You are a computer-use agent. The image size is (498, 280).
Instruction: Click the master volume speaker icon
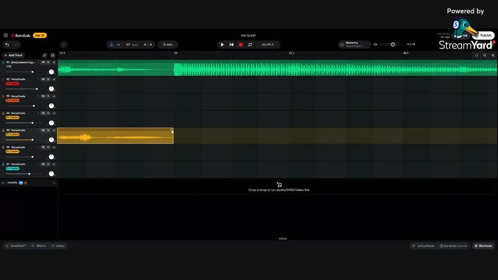[375, 45]
